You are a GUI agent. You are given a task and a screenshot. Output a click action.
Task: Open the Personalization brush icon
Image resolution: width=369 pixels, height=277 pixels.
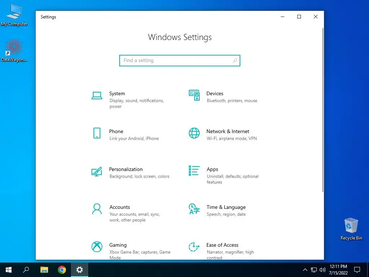point(97,171)
